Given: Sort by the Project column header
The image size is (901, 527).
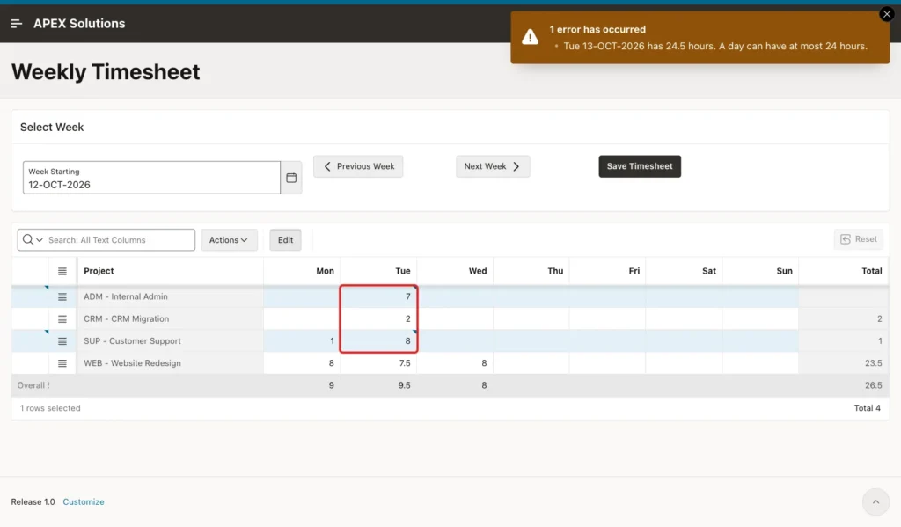Looking at the screenshot, I should coord(171,271).
